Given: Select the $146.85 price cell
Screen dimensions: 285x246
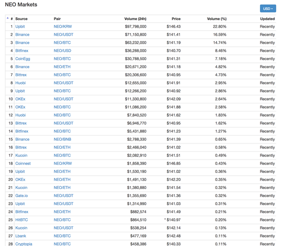Looking at the screenshot, I should pyautogui.click(x=174, y=164).
